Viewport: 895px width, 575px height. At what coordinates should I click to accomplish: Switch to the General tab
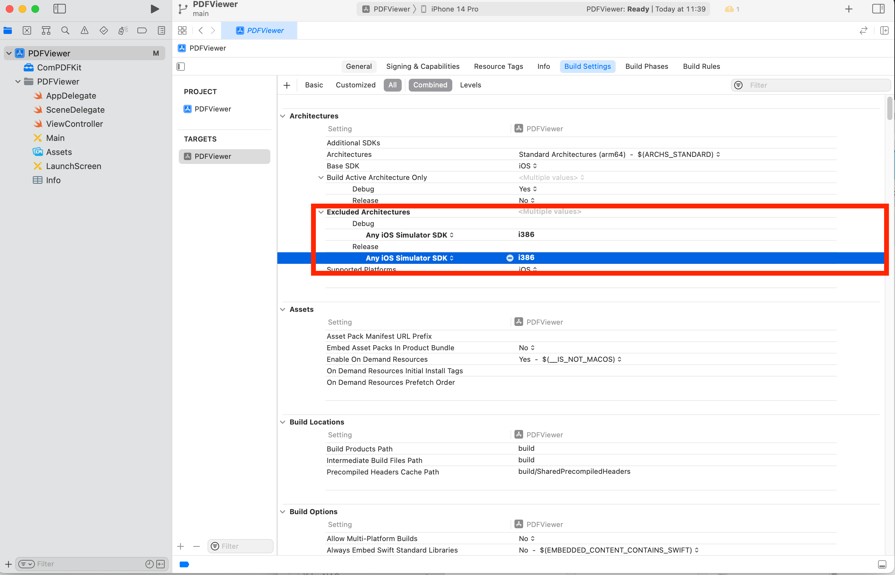click(358, 67)
